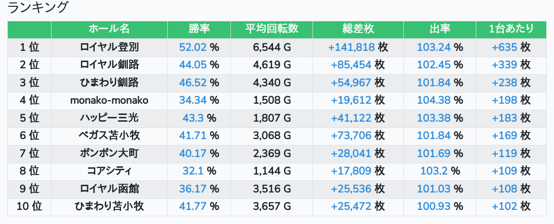Image resolution: width=554 pixels, height=224 pixels.
Task: Select the ハッピー三光 hall name
Action: pos(109,118)
